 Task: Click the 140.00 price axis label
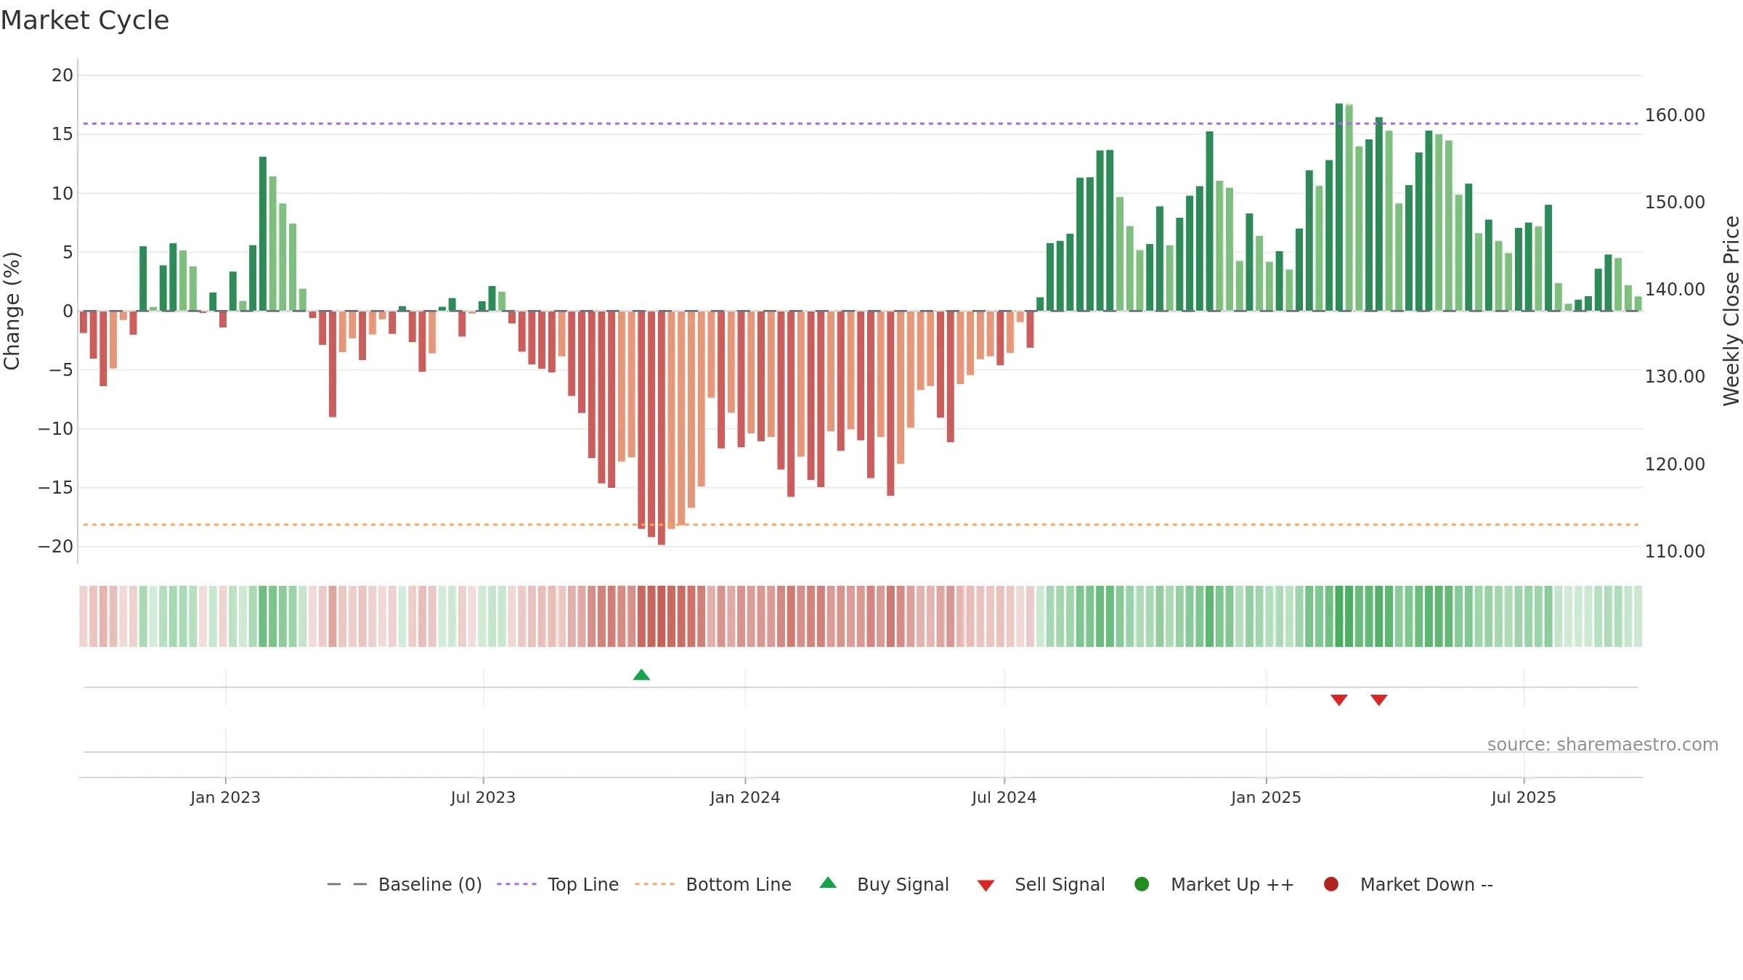(x=1675, y=289)
